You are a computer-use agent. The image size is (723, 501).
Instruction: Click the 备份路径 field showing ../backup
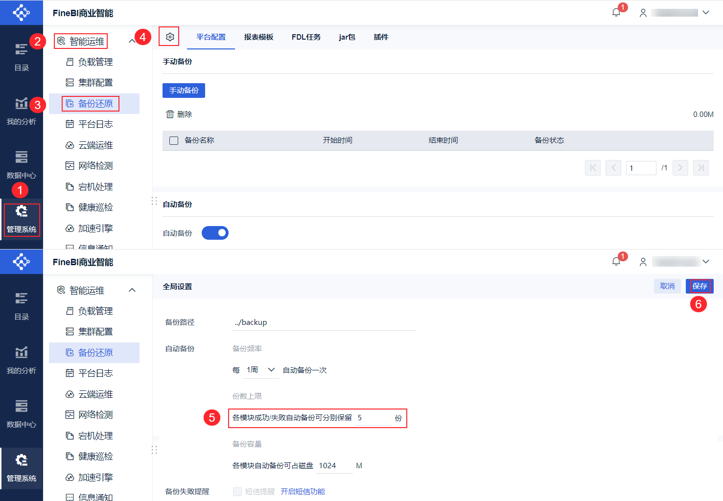(324, 322)
